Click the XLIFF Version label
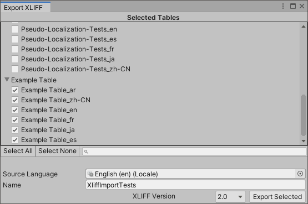The width and height of the screenshot is (308, 204). click(x=154, y=196)
